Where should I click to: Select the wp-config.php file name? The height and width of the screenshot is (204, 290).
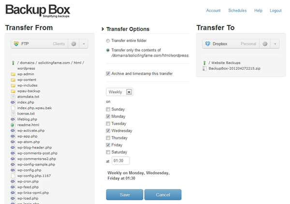click(29, 170)
